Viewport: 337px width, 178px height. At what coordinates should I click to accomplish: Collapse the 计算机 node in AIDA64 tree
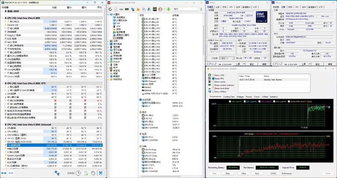point(109,15)
